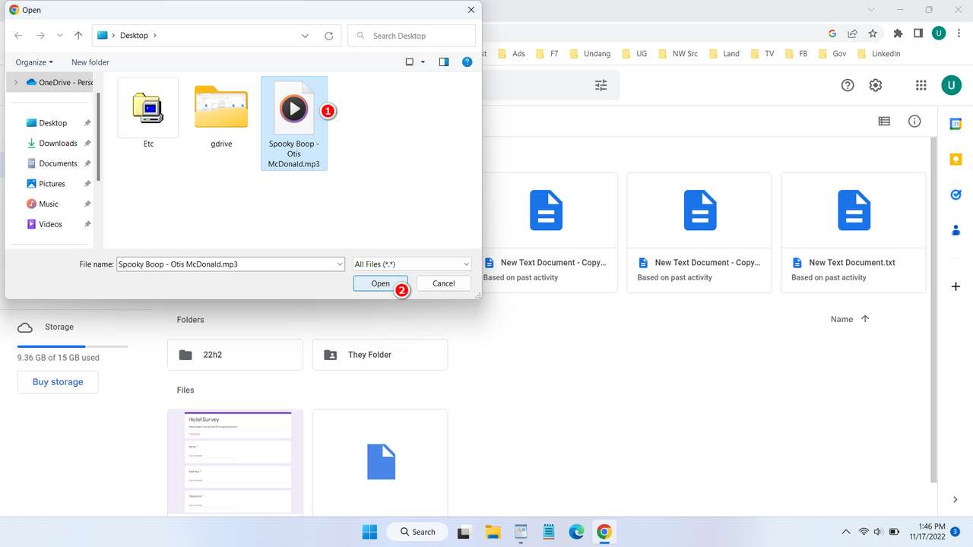Open search options filter in Drive search bar
The image size is (973, 547).
(x=601, y=85)
